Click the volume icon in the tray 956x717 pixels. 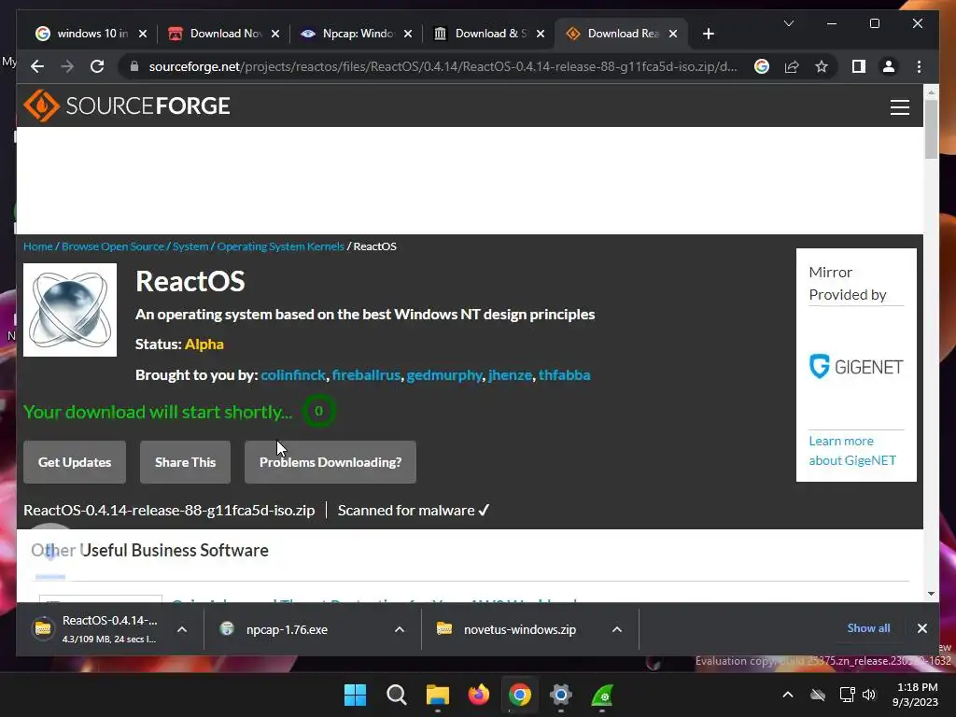[869, 695]
